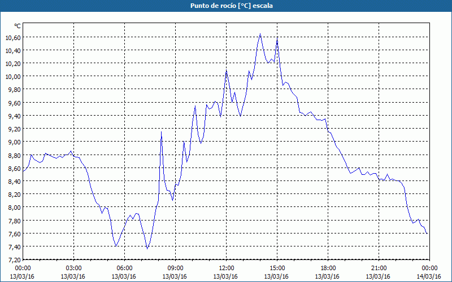The height and width of the screenshot is (282, 452).
Task: Select the 10,00 y-axis label
Action: pos(13,77)
